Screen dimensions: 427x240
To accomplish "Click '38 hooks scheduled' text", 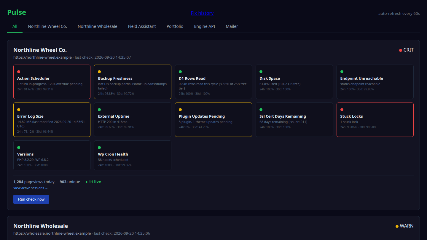I will 113,160.
